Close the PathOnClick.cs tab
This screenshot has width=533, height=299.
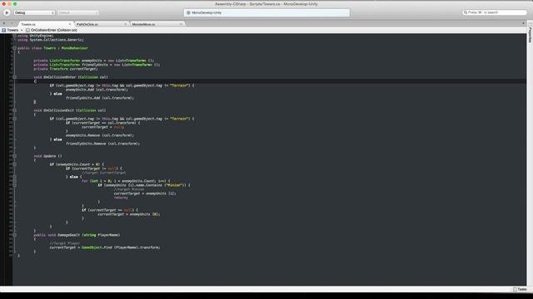[125, 24]
